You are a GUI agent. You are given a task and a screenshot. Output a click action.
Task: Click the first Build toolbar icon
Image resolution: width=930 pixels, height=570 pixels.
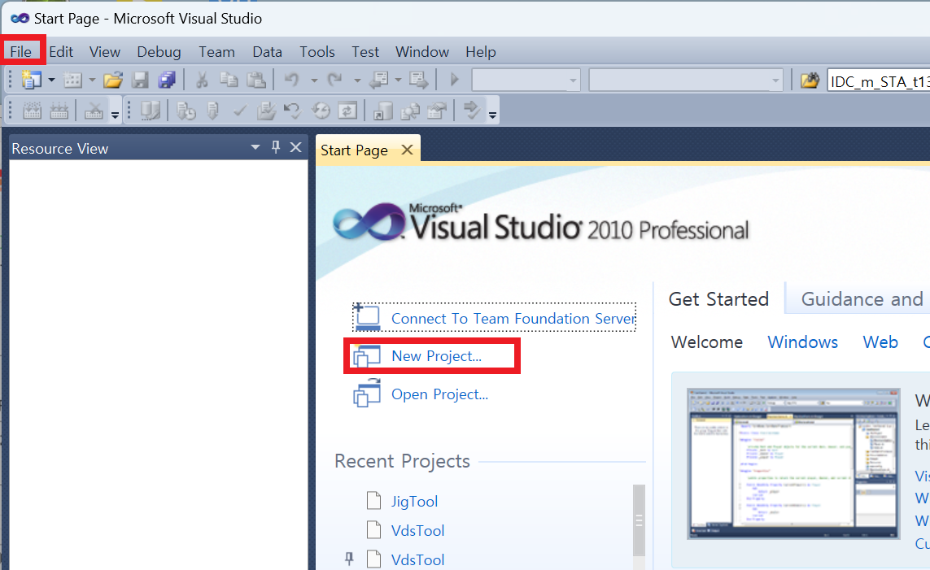(x=32, y=111)
